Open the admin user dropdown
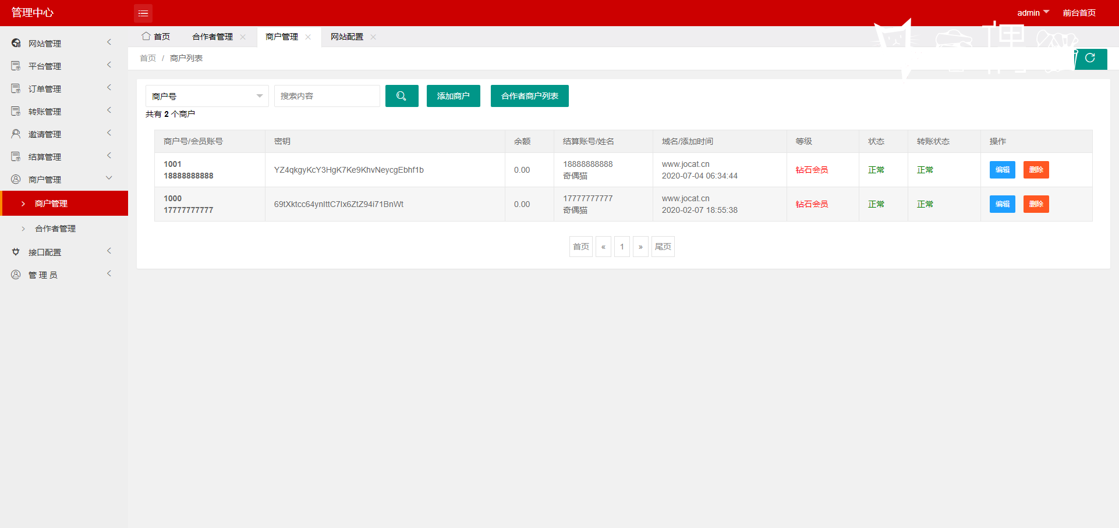The height and width of the screenshot is (528, 1119). point(1033,13)
